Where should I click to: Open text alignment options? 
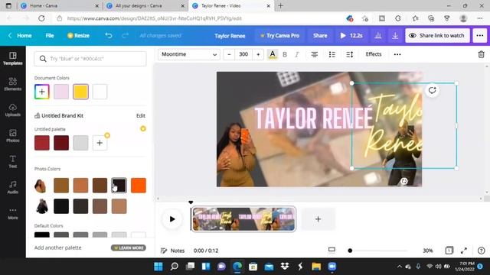[x=315, y=54]
